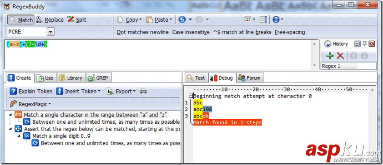The image size is (383, 165).
Task: Click the History panel clock icon
Action: pyautogui.click(x=328, y=44)
